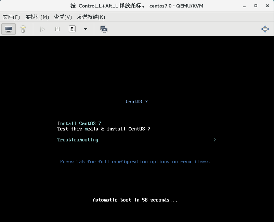Click the Press Tab configuration hint text
This screenshot has width=274, height=222.
tap(135, 162)
